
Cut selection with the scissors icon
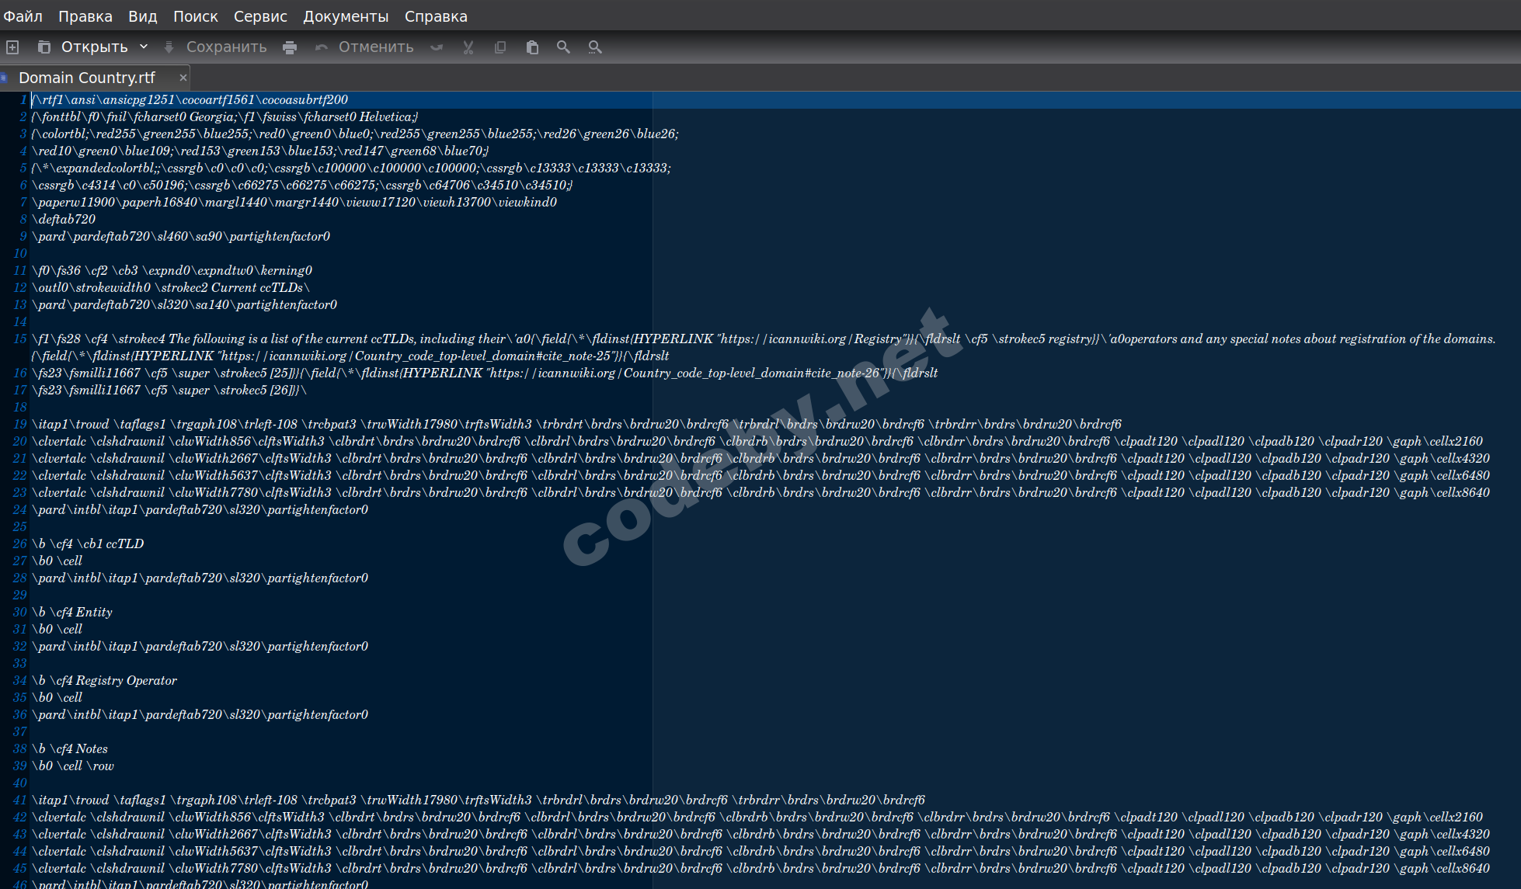tap(468, 47)
